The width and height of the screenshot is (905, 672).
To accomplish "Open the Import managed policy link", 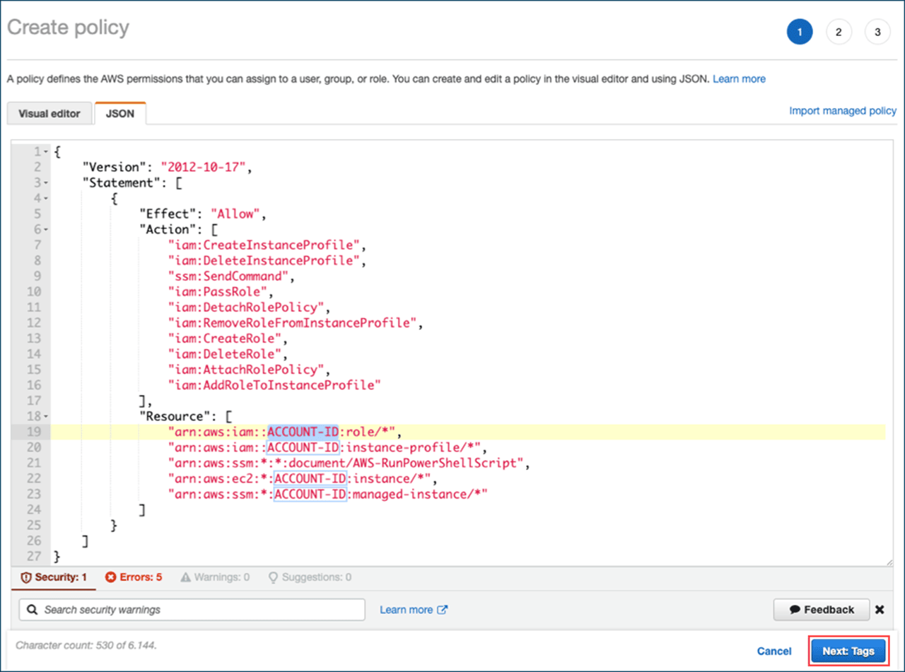I will tap(842, 111).
